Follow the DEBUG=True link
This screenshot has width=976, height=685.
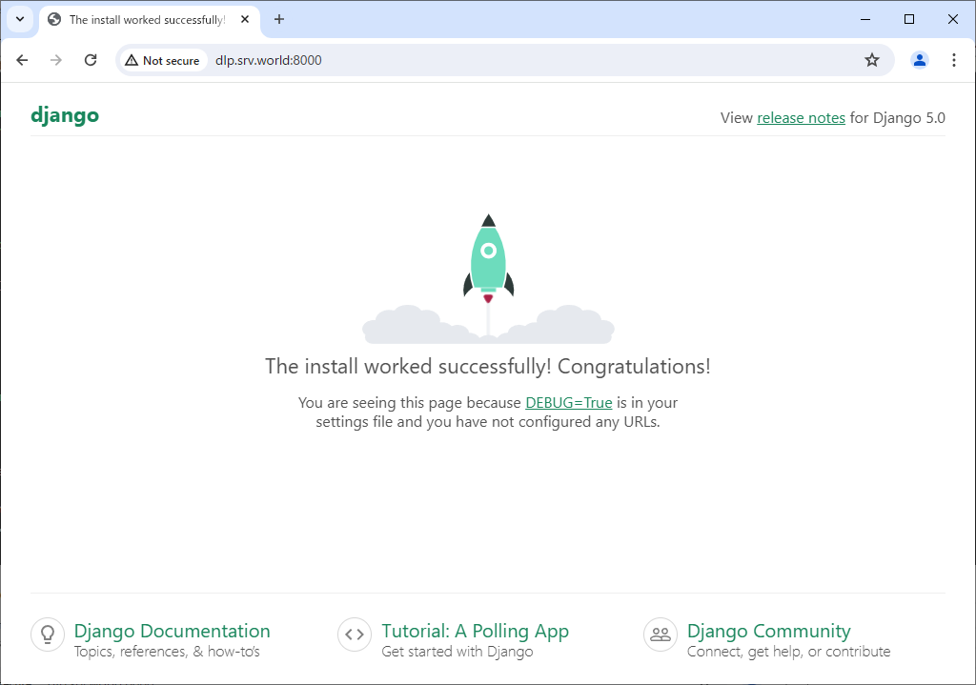click(x=568, y=403)
